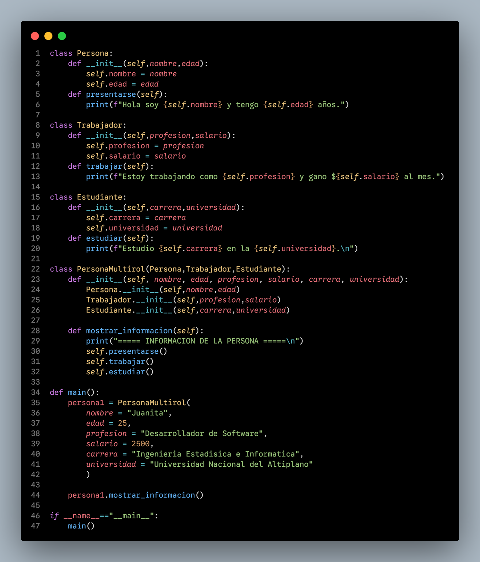Click PersonaMultirol in class declaration
The image size is (480, 562).
coord(111,269)
